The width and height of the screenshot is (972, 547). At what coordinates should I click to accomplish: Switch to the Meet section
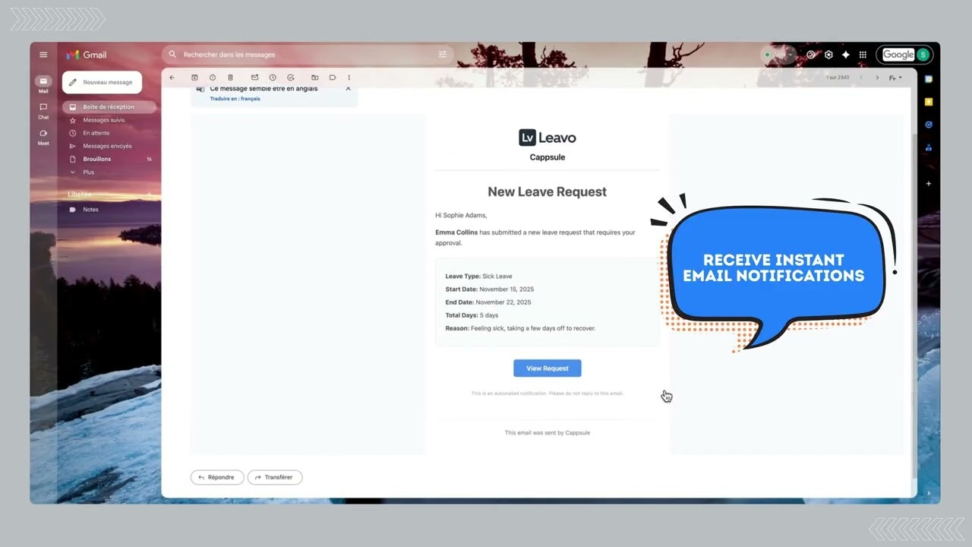[43, 137]
